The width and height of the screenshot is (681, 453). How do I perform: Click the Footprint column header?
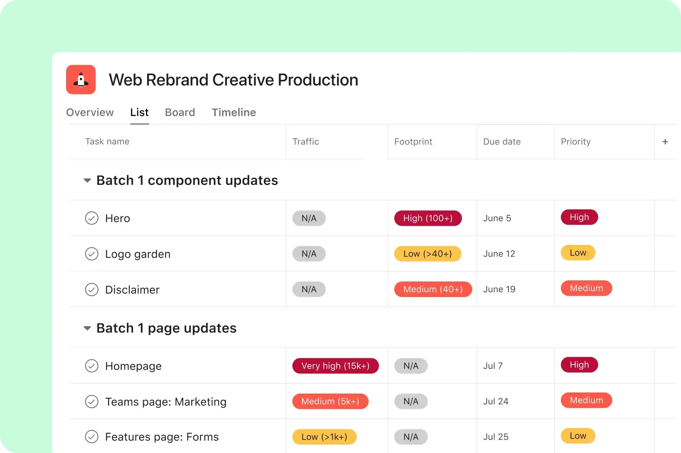click(413, 142)
